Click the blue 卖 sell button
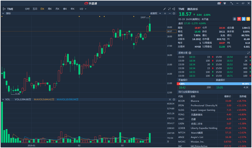The width and height of the screenshot is (252, 148). [x=244, y=19]
